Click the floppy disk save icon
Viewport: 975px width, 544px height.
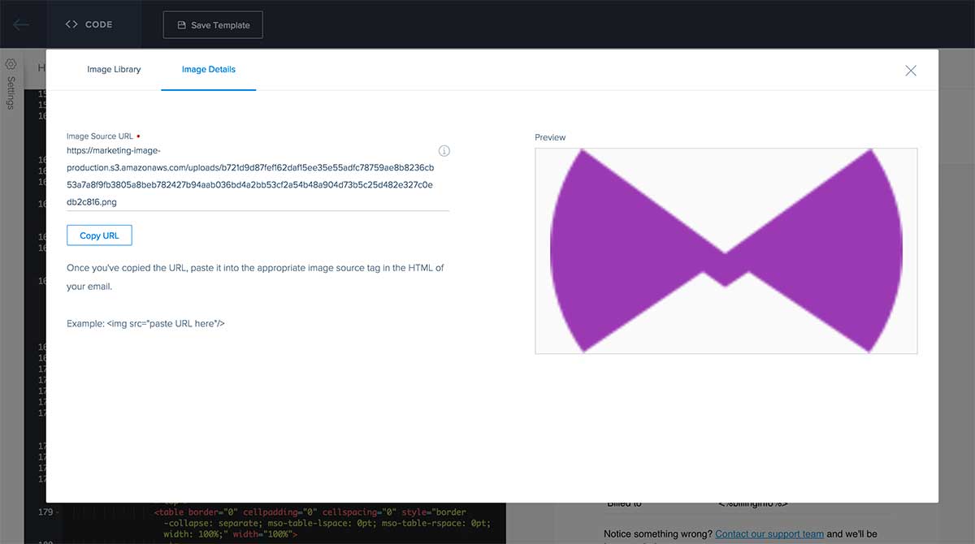(182, 25)
